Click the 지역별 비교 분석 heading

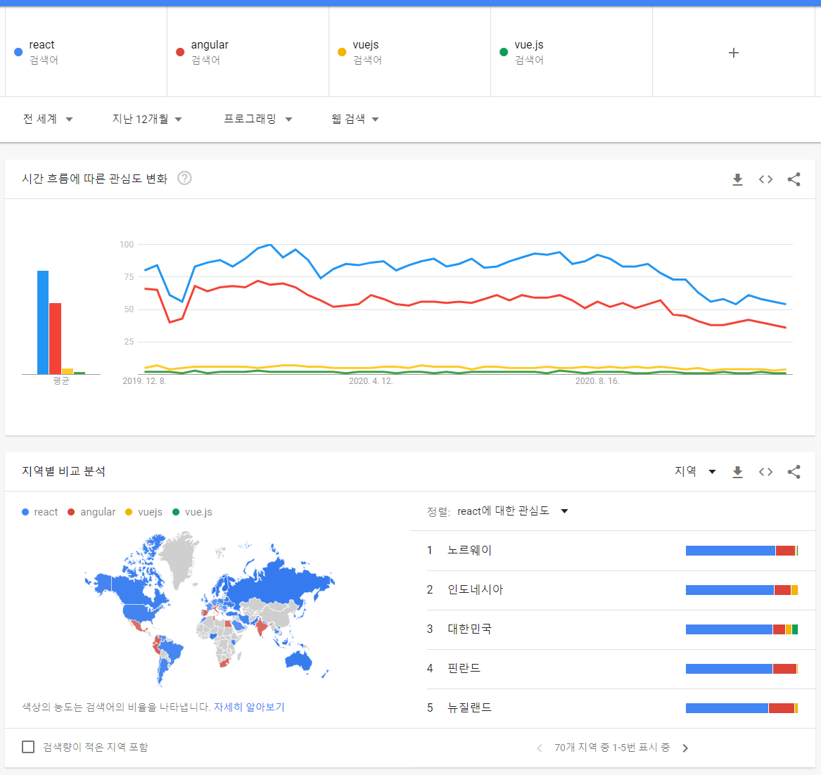tap(63, 471)
